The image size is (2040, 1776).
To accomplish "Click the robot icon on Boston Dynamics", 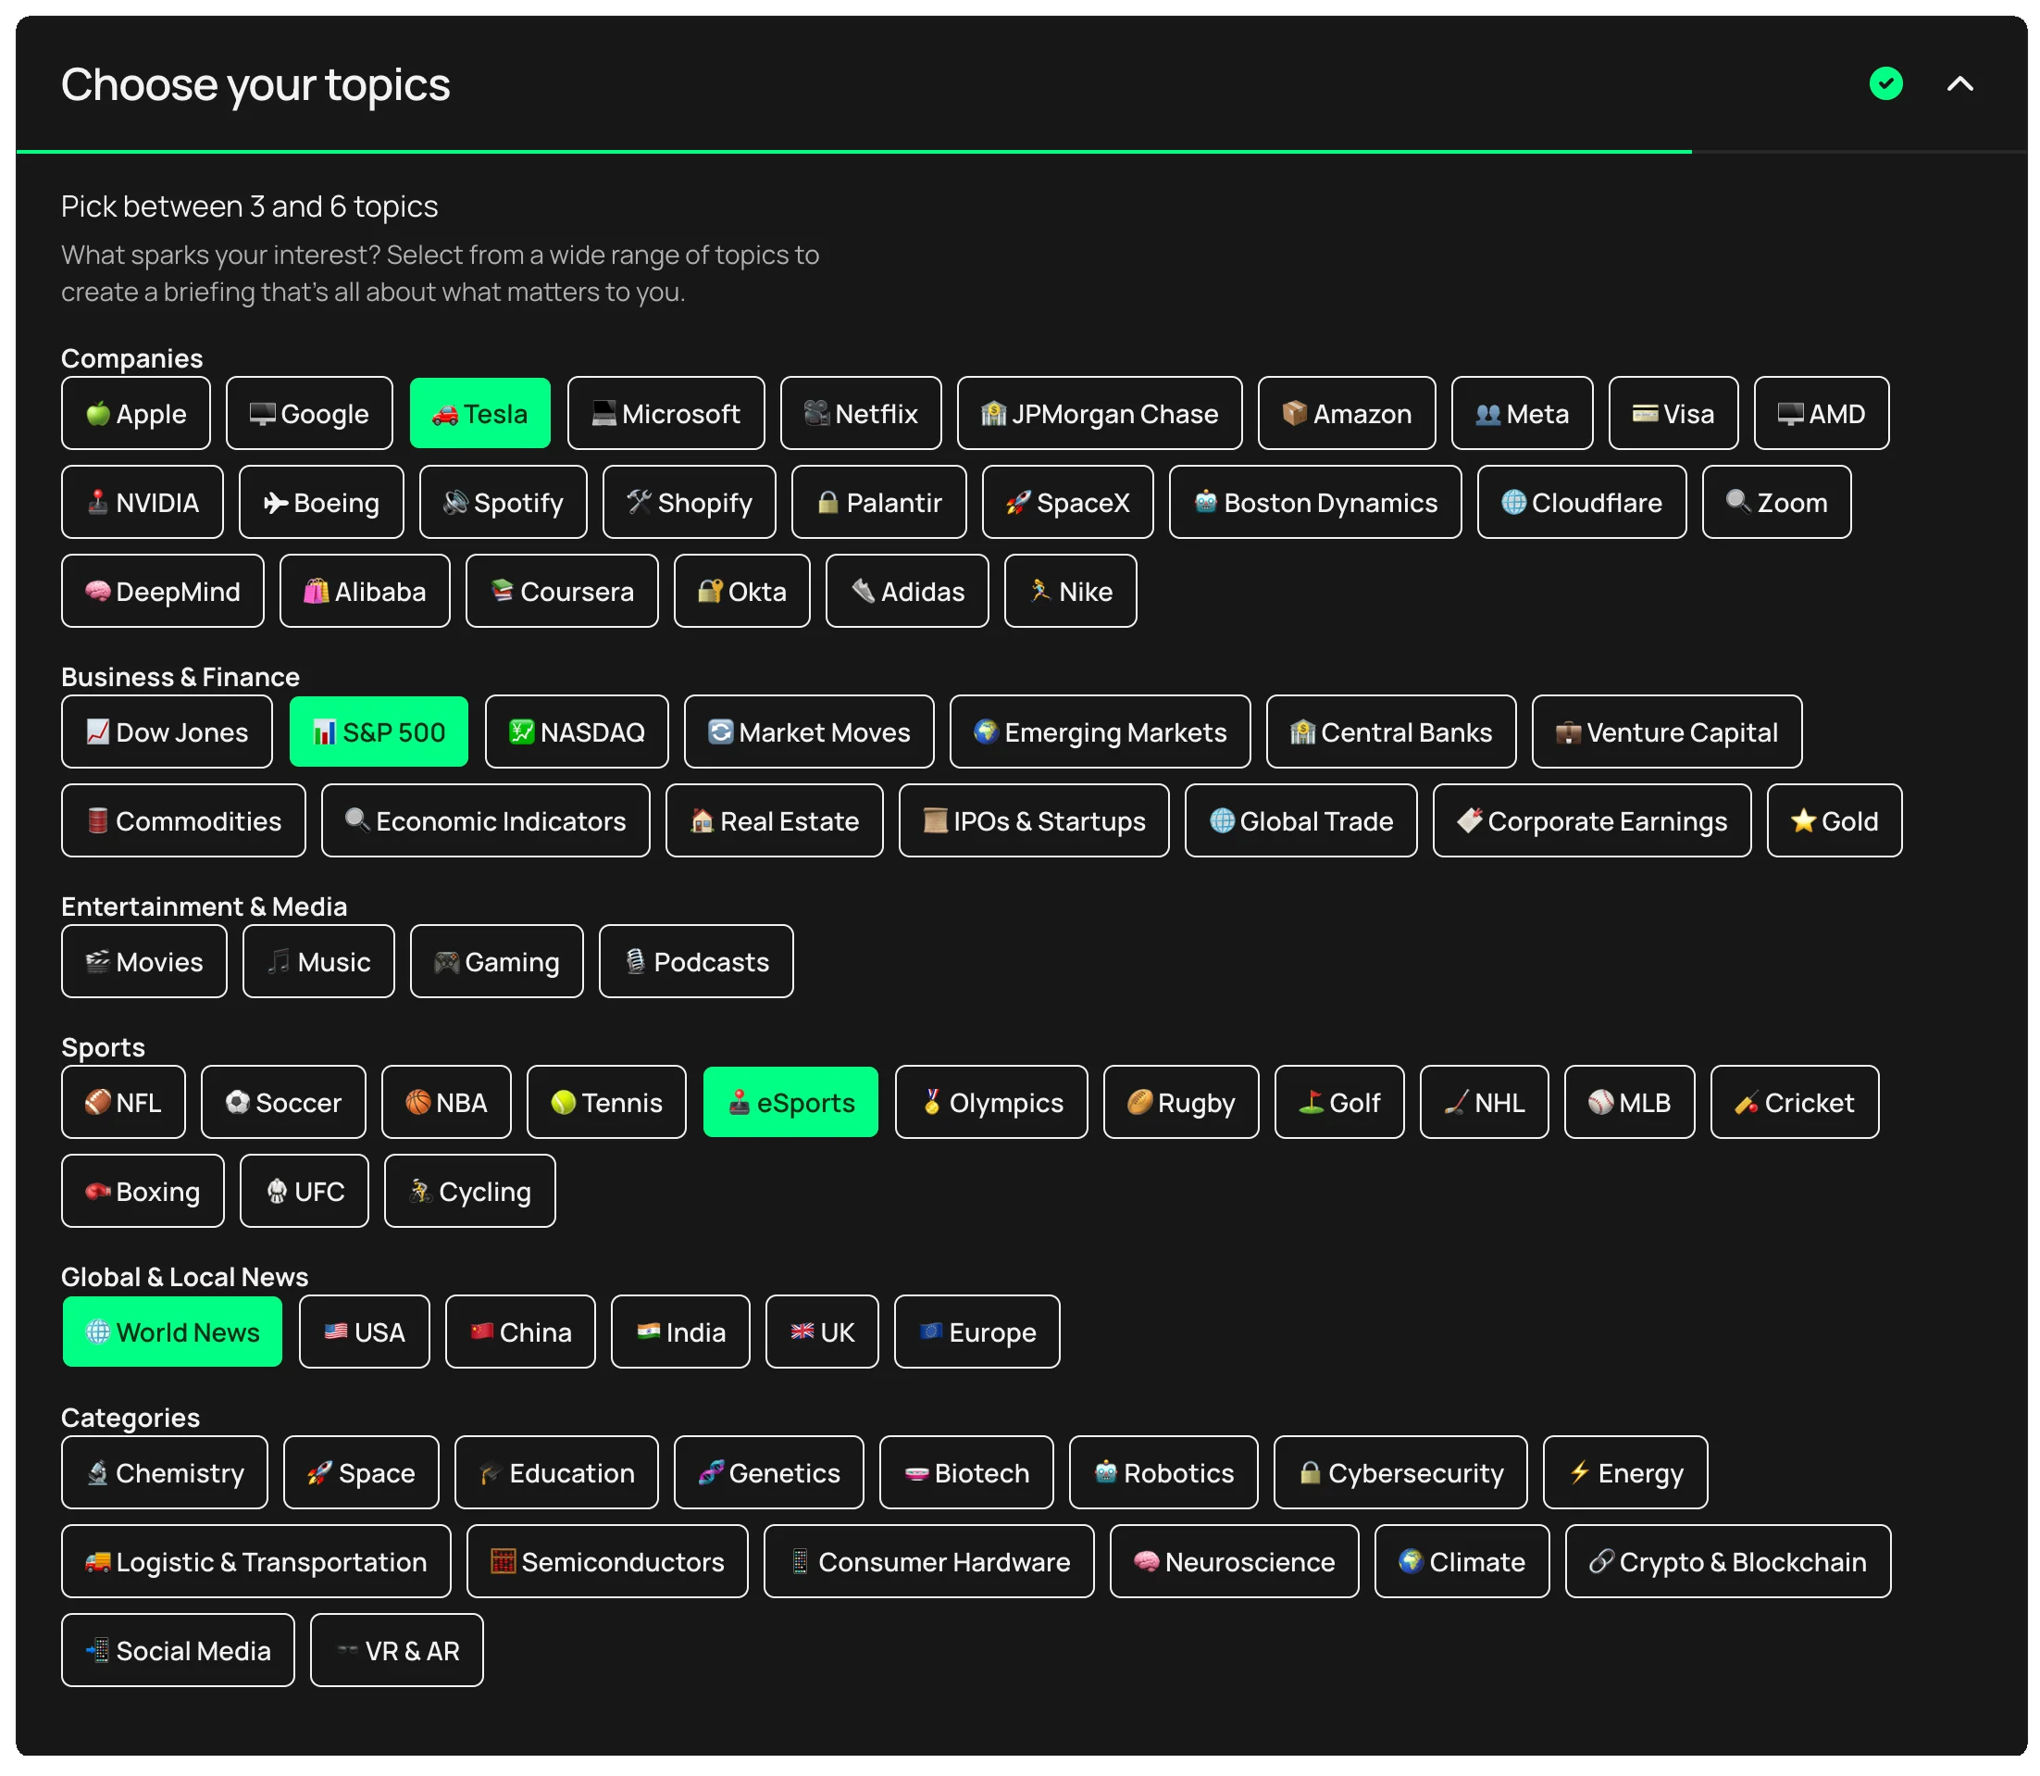I will pos(1205,502).
